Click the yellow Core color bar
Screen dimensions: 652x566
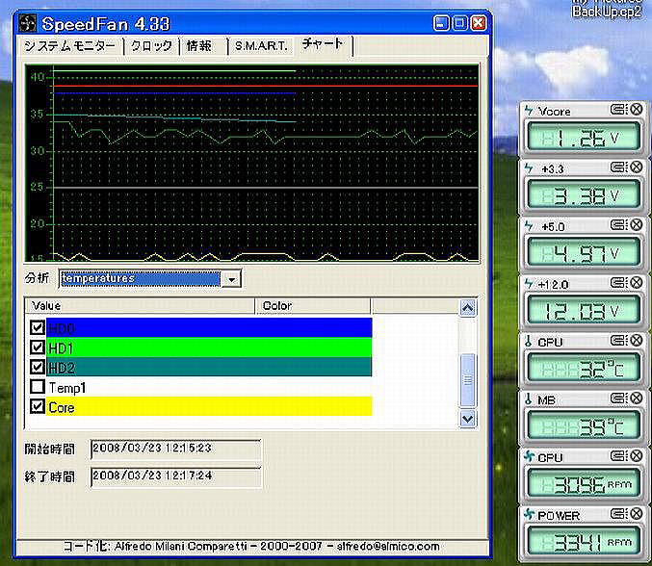click(209, 406)
